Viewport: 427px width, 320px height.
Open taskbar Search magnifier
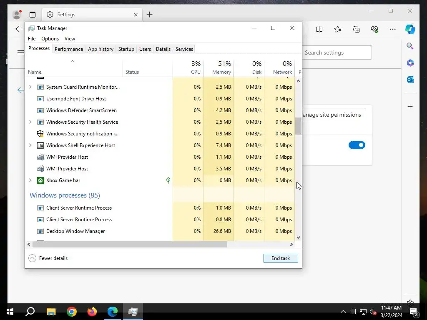(x=30, y=312)
